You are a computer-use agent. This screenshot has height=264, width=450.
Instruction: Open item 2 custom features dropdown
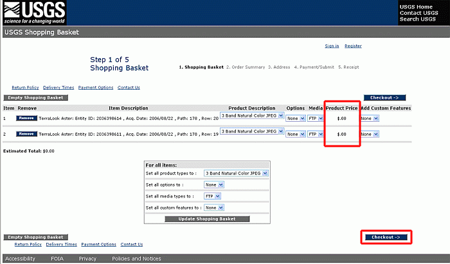(x=370, y=134)
